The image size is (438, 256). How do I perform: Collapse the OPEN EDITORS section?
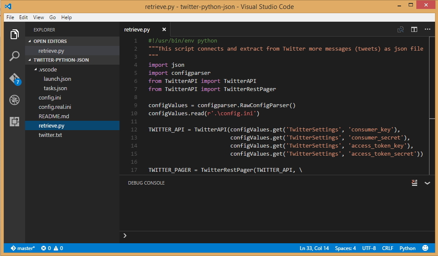point(50,41)
